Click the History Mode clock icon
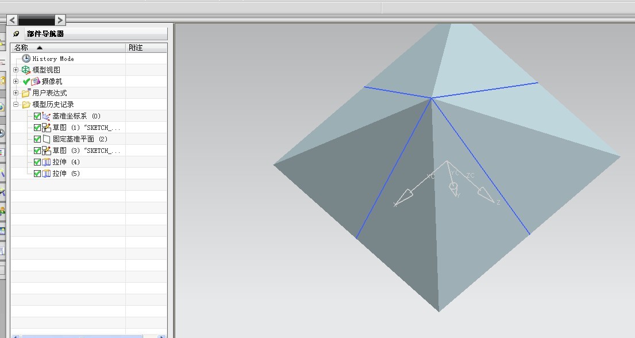The width and height of the screenshot is (635, 338). 26,59
